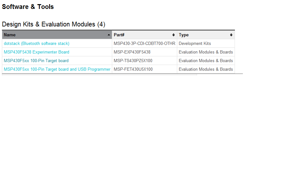Viewport: 306px width, 172px height.
Task: Open MSP430F5xx 100-Pin Target board link
Action: pos(36,61)
